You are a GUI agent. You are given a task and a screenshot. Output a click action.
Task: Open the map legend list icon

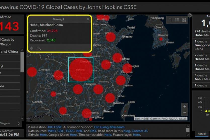tap(177, 20)
